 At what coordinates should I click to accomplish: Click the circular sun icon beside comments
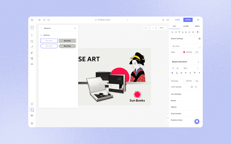[163, 20]
